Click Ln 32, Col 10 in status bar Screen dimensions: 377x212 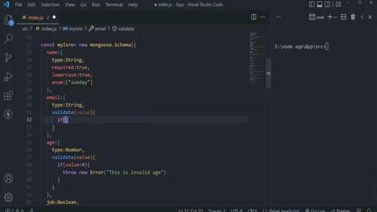pos(190,210)
